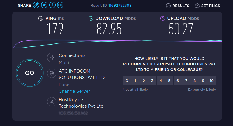Rate recommendation 3
Screen dimensions: 233x126
click(152, 80)
